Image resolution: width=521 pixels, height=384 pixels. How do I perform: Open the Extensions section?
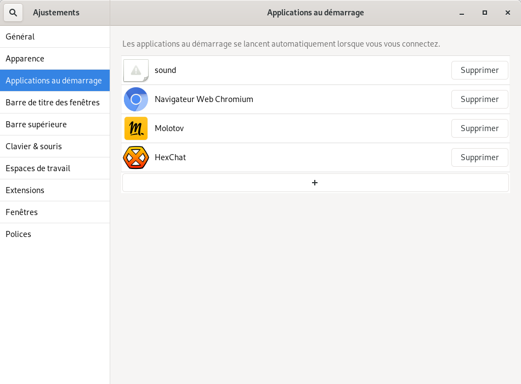tap(55, 190)
